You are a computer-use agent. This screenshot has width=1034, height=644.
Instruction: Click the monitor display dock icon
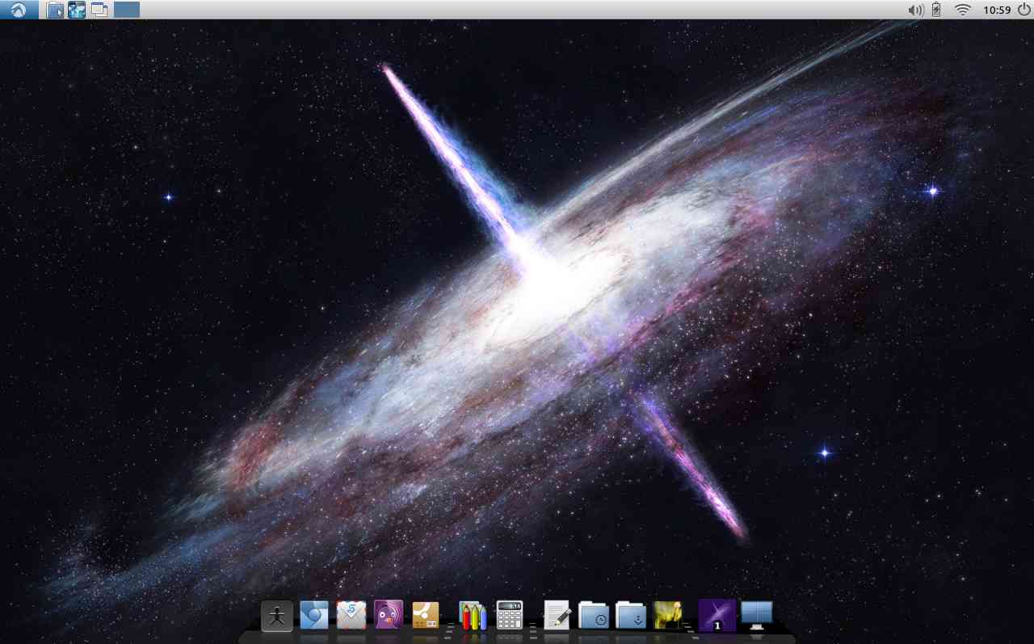coord(757,616)
